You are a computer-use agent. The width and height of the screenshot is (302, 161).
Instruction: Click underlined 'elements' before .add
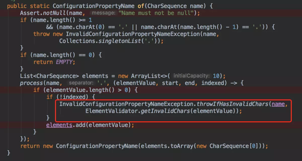(59, 125)
